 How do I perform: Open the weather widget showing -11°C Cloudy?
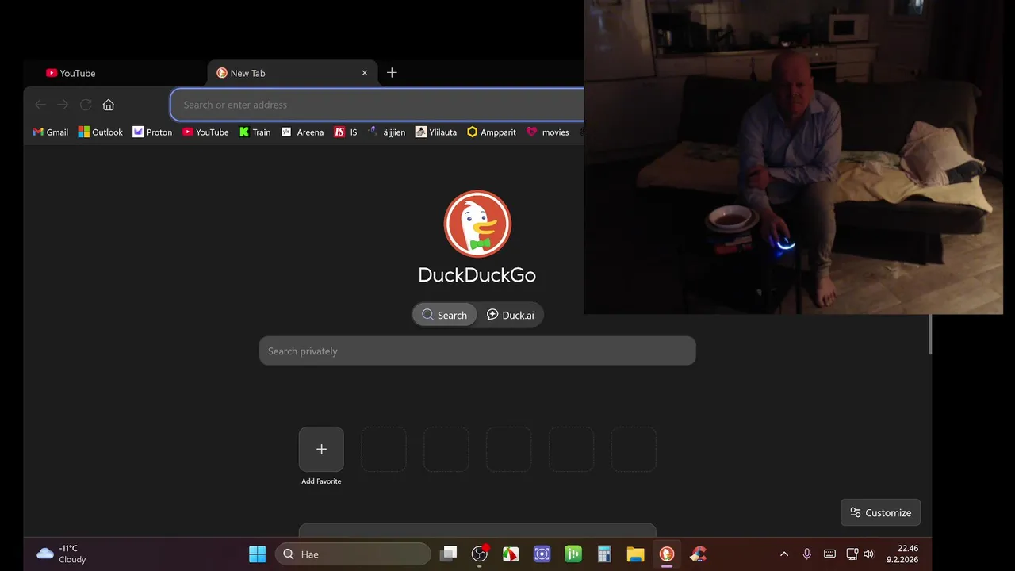tap(62, 554)
